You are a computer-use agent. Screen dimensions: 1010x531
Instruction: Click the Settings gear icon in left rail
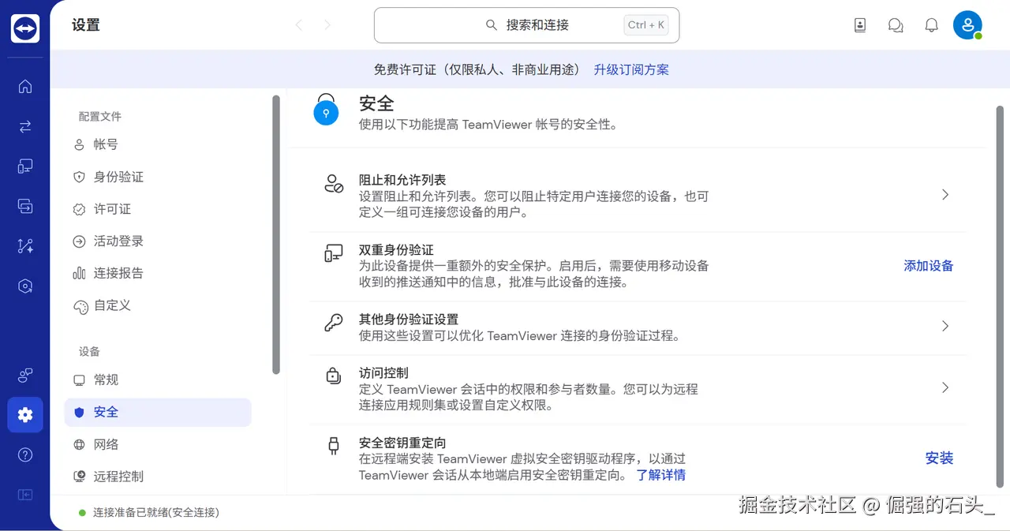coord(25,415)
